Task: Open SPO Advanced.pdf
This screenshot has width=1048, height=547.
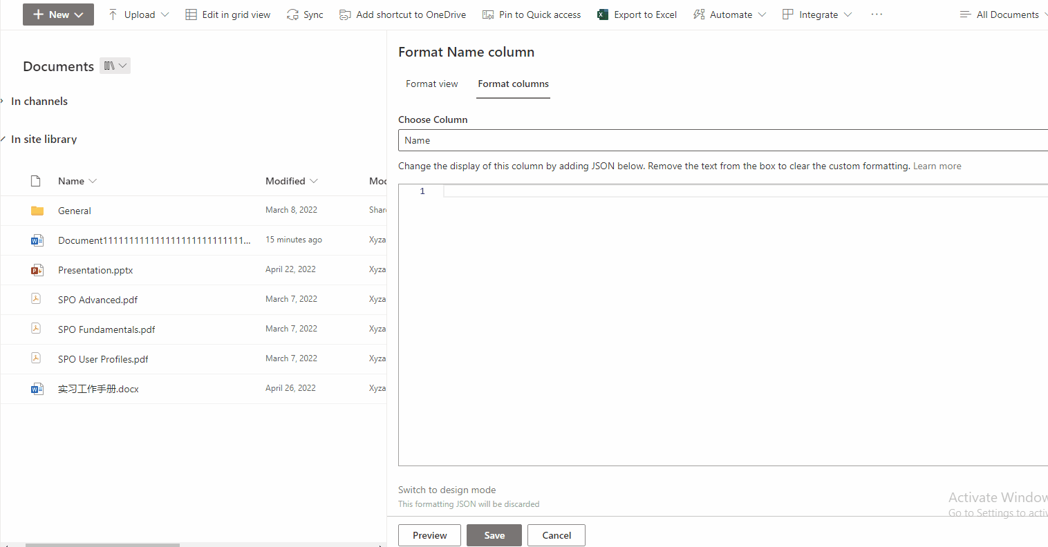Action: (x=97, y=300)
